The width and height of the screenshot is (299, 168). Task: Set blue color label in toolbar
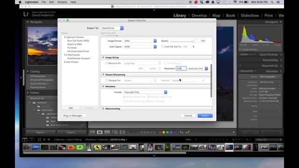click(x=171, y=133)
